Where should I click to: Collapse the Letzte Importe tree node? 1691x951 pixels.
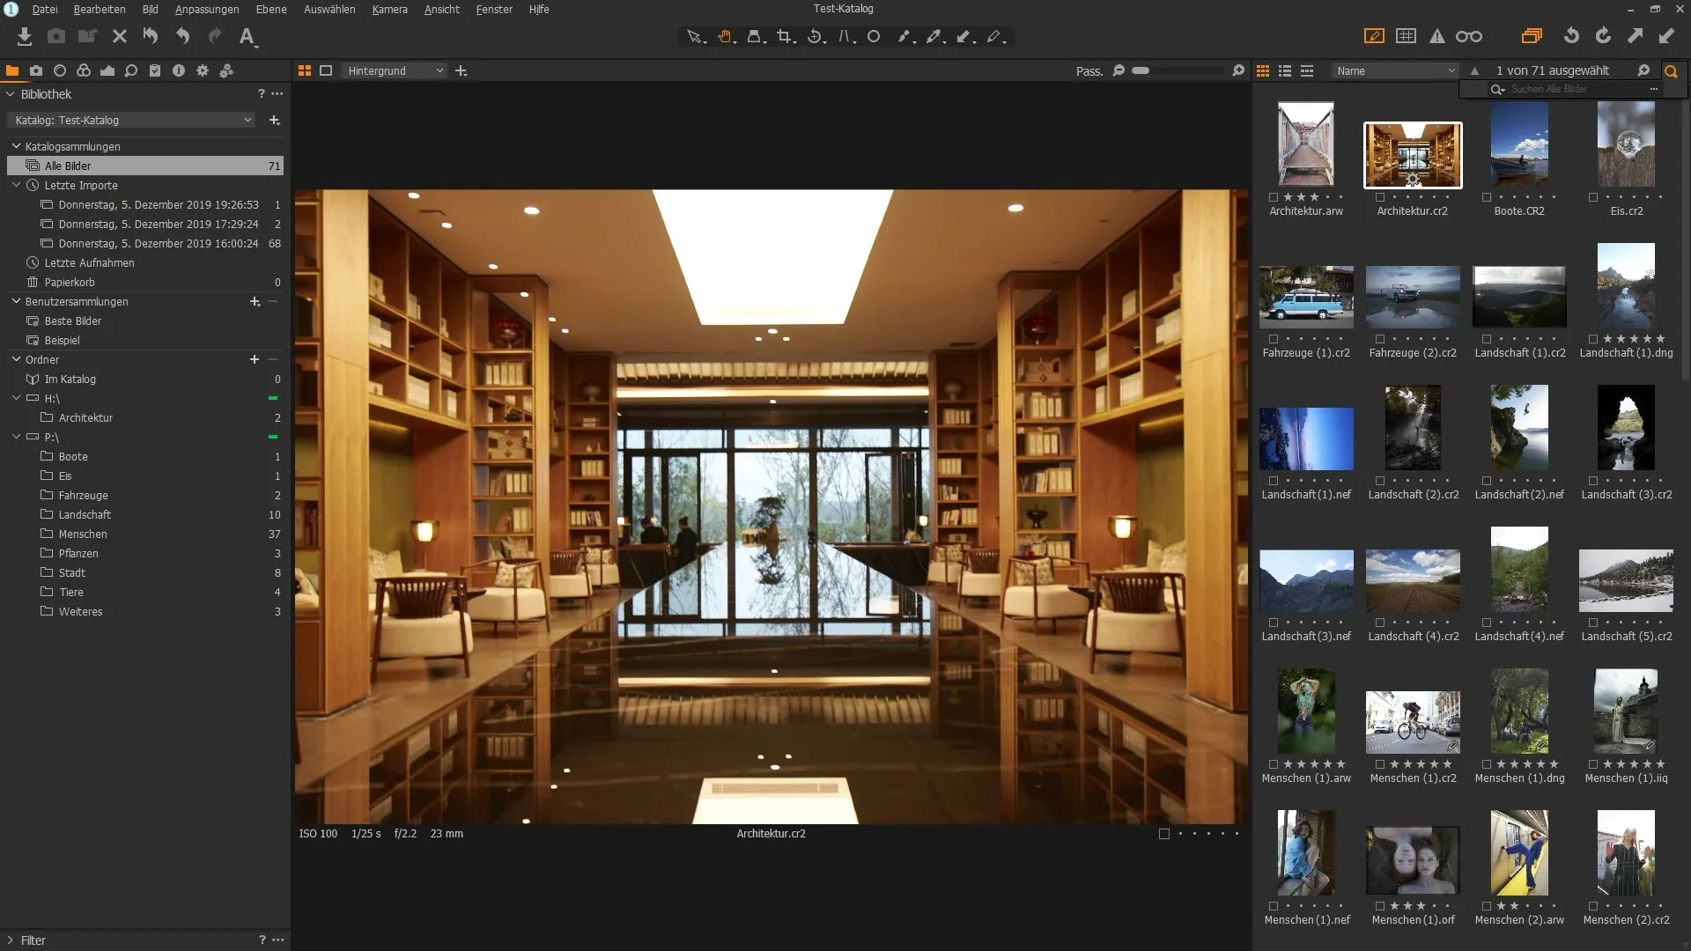[16, 185]
